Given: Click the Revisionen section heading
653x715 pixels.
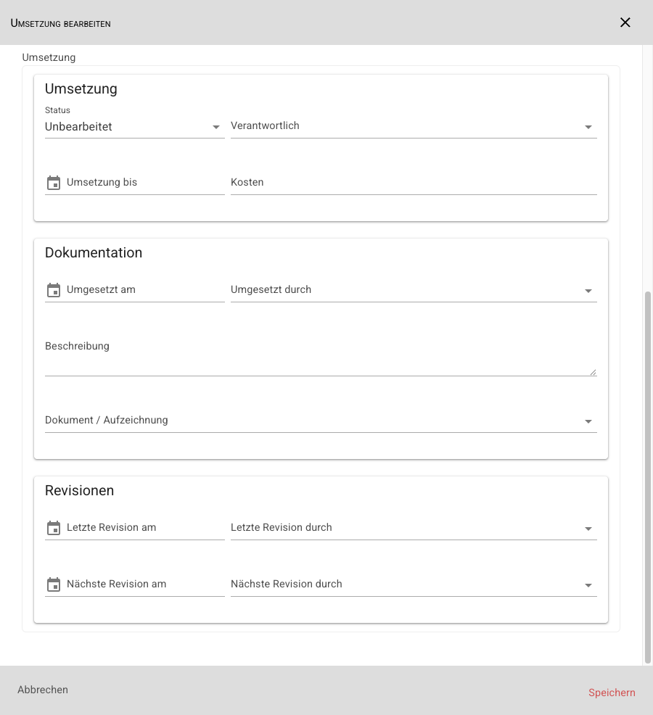Looking at the screenshot, I should 79,491.
